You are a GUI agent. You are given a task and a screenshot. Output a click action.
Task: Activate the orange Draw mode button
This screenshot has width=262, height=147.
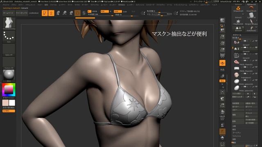(51, 13)
